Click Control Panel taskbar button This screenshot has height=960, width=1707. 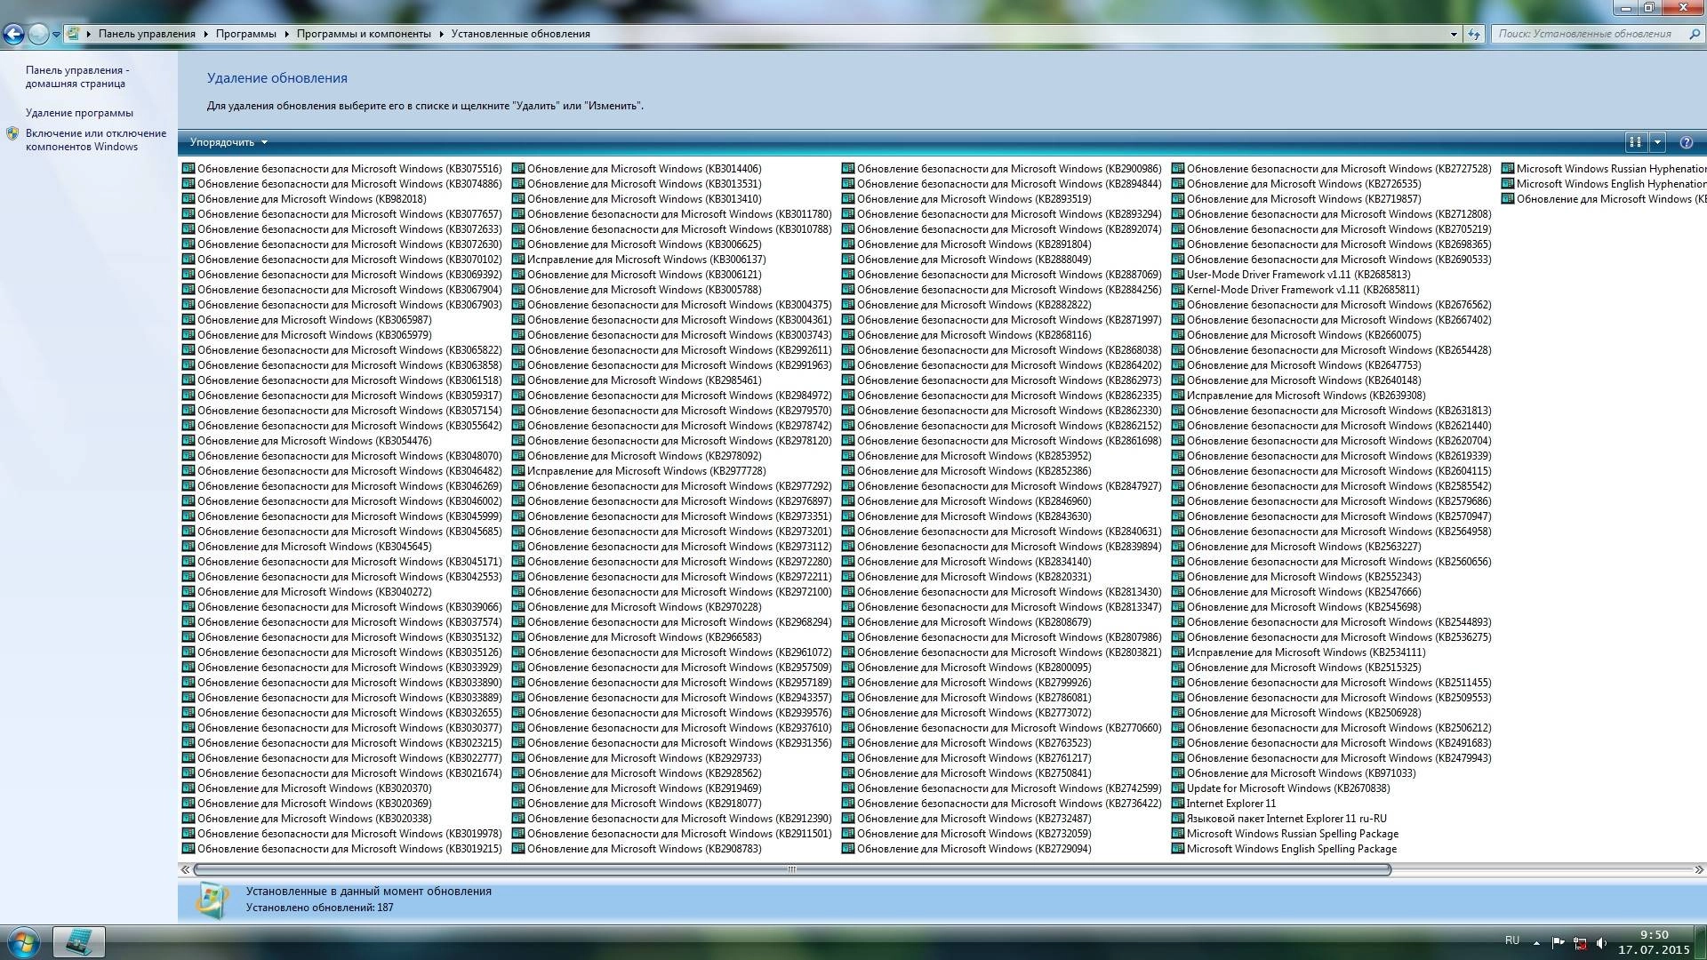tap(78, 942)
